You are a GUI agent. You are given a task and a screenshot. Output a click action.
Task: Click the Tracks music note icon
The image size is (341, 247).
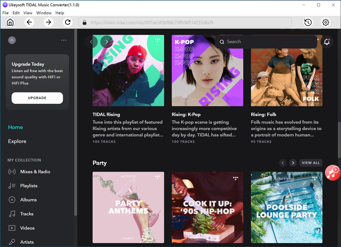pyautogui.click(x=12, y=214)
